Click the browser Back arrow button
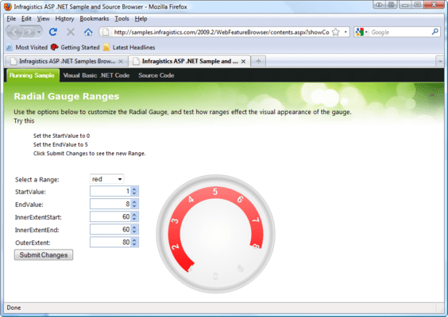The height and width of the screenshot is (317, 448). pyautogui.click(x=15, y=32)
